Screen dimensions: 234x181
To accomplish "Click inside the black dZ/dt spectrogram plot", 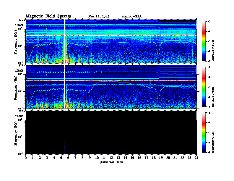I will 111,132.
